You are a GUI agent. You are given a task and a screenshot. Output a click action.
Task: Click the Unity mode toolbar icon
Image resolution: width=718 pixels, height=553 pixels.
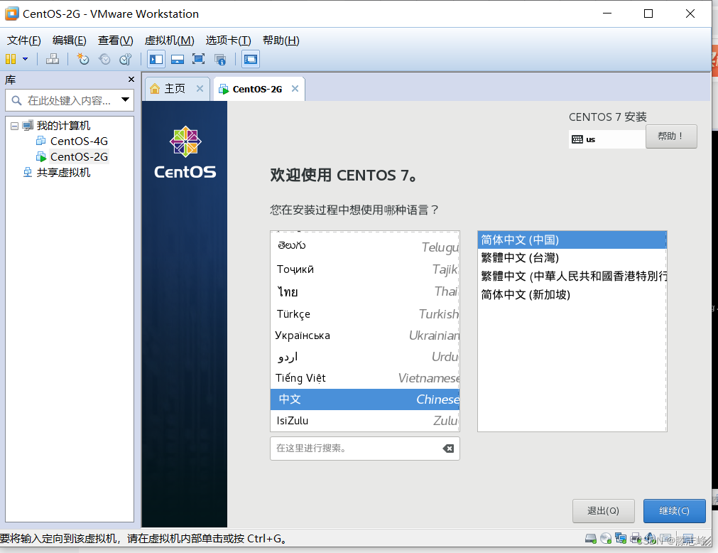click(x=219, y=59)
